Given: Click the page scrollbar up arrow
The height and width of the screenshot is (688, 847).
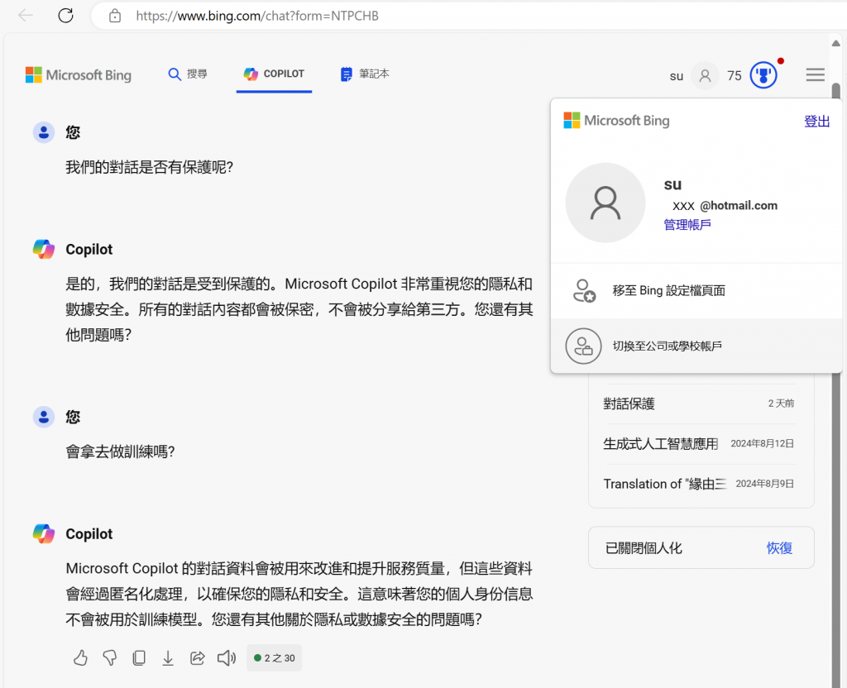Looking at the screenshot, I should point(835,43).
